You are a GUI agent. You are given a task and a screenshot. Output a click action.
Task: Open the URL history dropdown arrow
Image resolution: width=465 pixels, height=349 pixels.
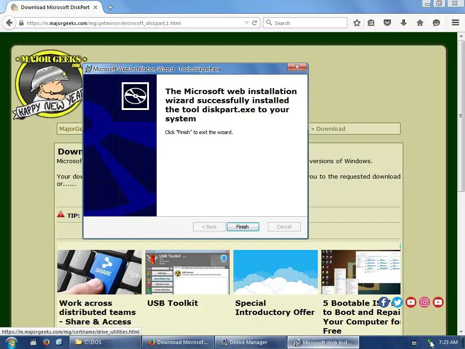click(x=247, y=23)
